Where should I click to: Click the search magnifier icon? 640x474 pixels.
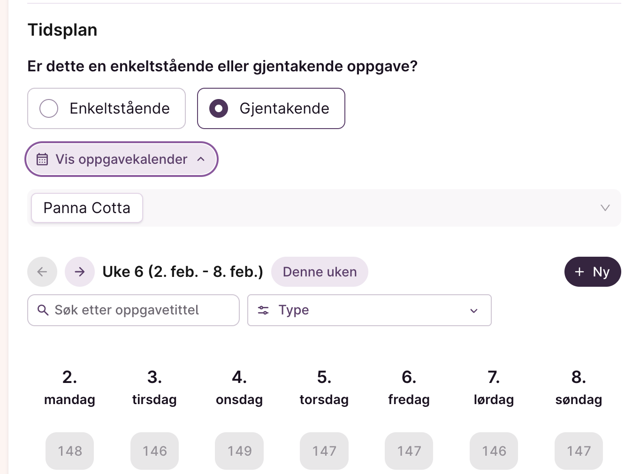coord(43,310)
